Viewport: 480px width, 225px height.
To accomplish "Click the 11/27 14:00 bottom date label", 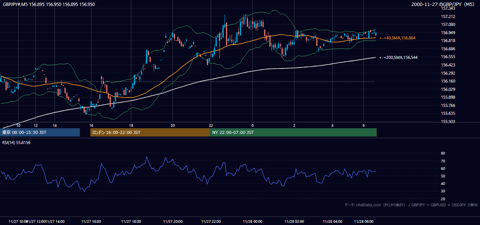I will pyautogui.click(x=54, y=221).
